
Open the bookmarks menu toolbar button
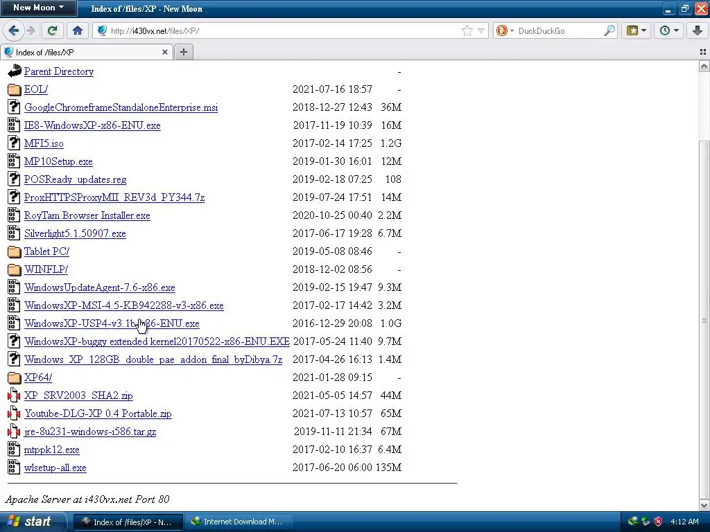[636, 30]
